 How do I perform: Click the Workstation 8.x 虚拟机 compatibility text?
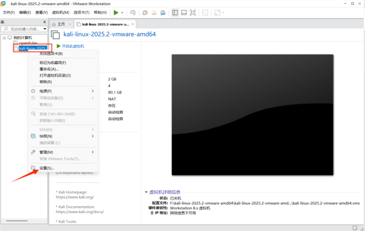(x=190, y=208)
